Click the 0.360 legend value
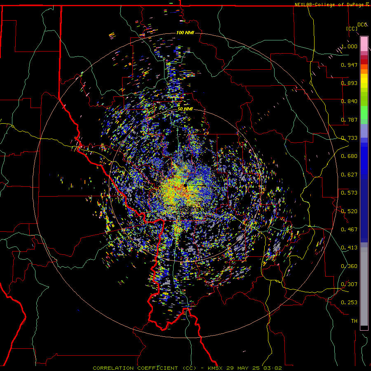Viewport: 371px width, 371px height. click(349, 266)
